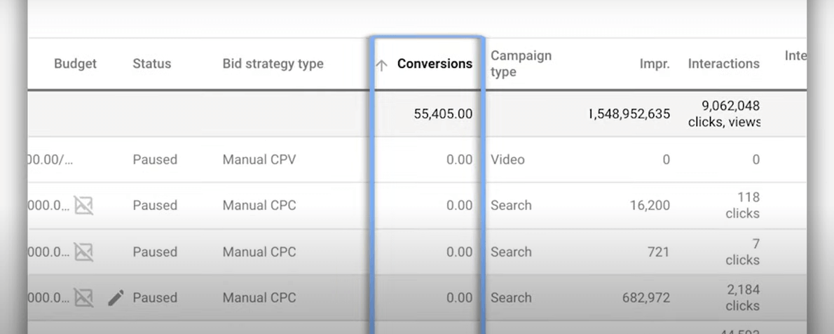
Task: Click the pencil edit icon beside Paused
Action: click(116, 298)
